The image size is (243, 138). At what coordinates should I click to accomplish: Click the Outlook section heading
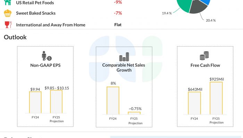15,37
